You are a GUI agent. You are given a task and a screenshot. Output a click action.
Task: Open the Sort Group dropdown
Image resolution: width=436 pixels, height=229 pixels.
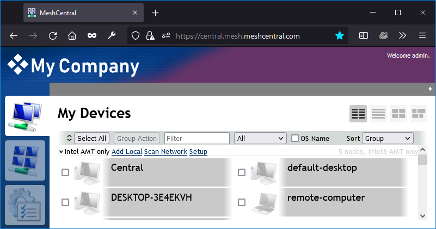click(x=388, y=138)
